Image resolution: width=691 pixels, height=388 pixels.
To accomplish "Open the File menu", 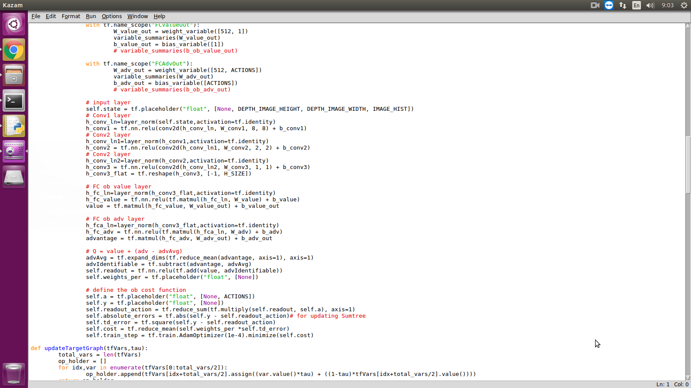I will pos(36,16).
